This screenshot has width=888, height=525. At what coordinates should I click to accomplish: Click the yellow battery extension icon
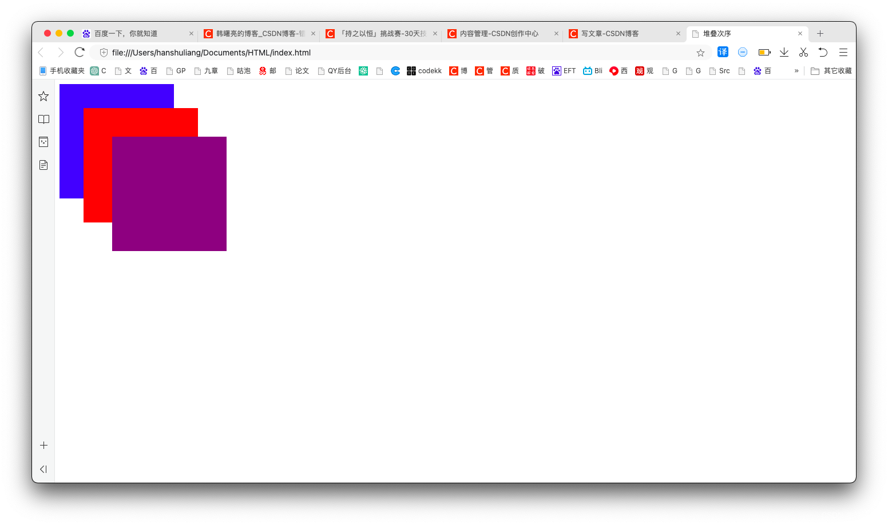click(x=764, y=52)
